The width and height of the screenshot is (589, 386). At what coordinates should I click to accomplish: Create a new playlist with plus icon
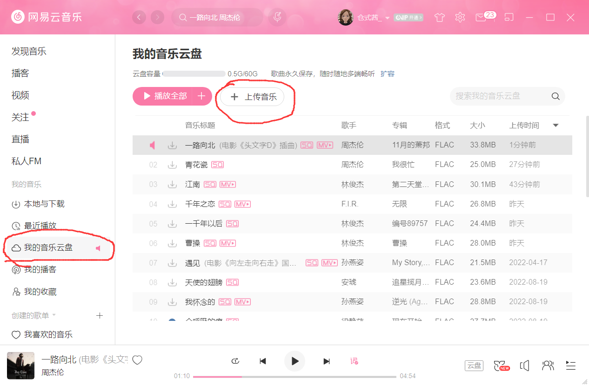click(99, 315)
